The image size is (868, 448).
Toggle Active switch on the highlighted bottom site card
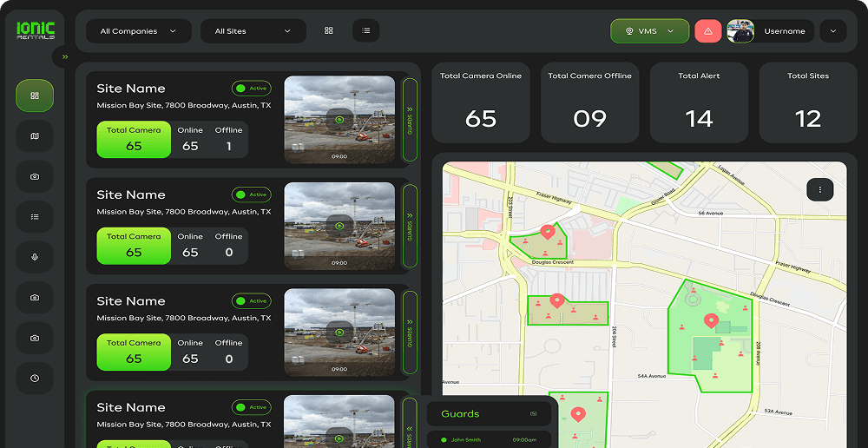pos(252,407)
